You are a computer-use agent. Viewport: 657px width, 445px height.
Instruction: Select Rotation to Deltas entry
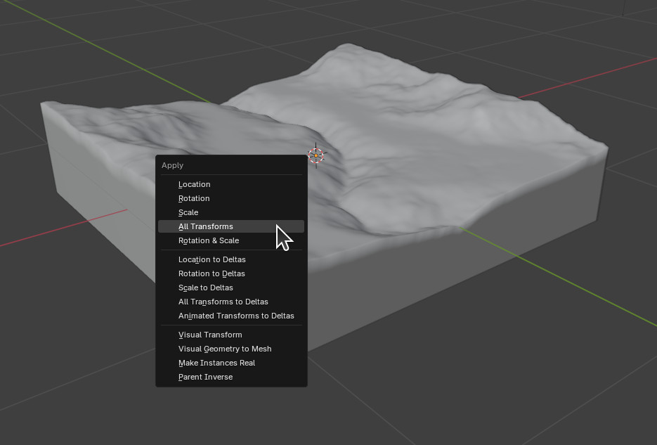tap(212, 273)
